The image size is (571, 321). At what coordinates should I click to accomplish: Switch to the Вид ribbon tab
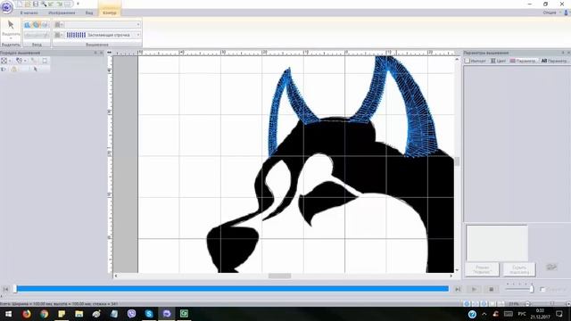point(89,12)
